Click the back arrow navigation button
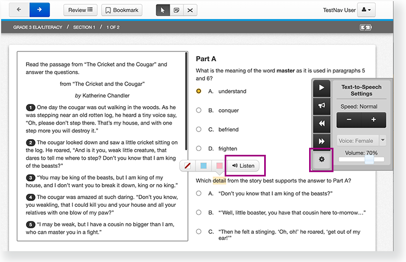 point(19,10)
